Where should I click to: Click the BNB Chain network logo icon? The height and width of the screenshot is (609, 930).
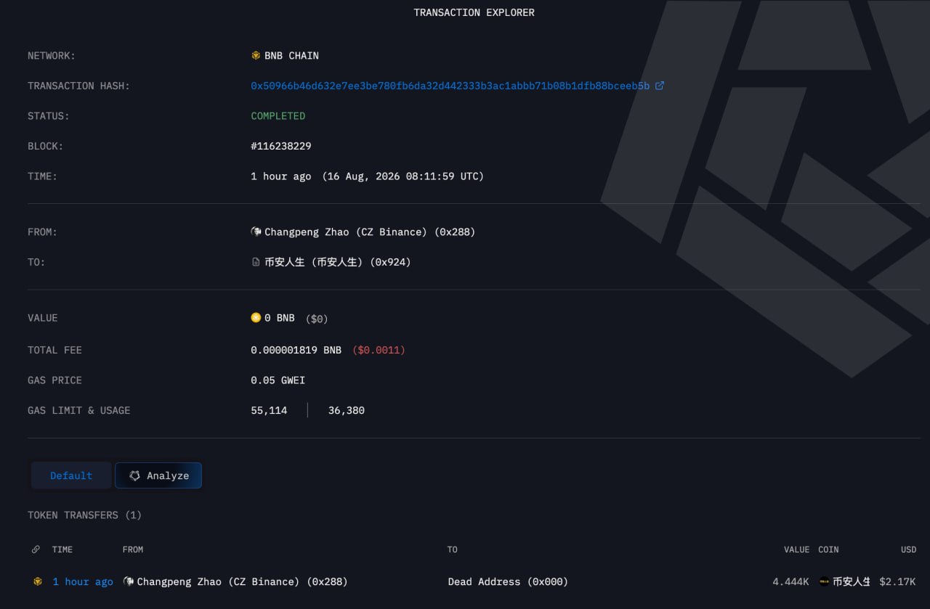click(x=256, y=55)
